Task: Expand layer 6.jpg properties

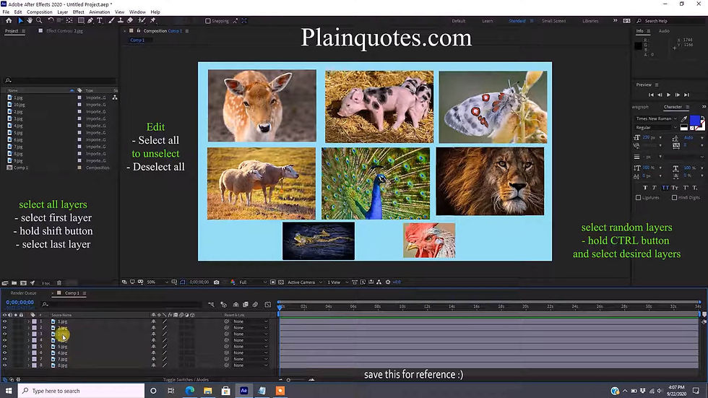Action: tap(28, 353)
